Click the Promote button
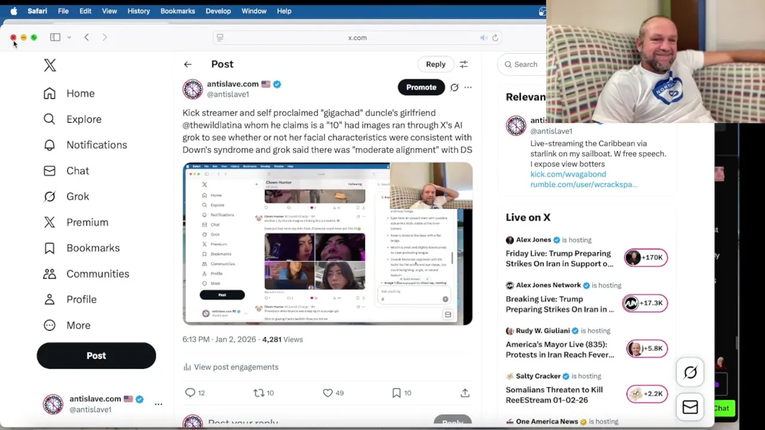The width and height of the screenshot is (765, 430). 421,87
